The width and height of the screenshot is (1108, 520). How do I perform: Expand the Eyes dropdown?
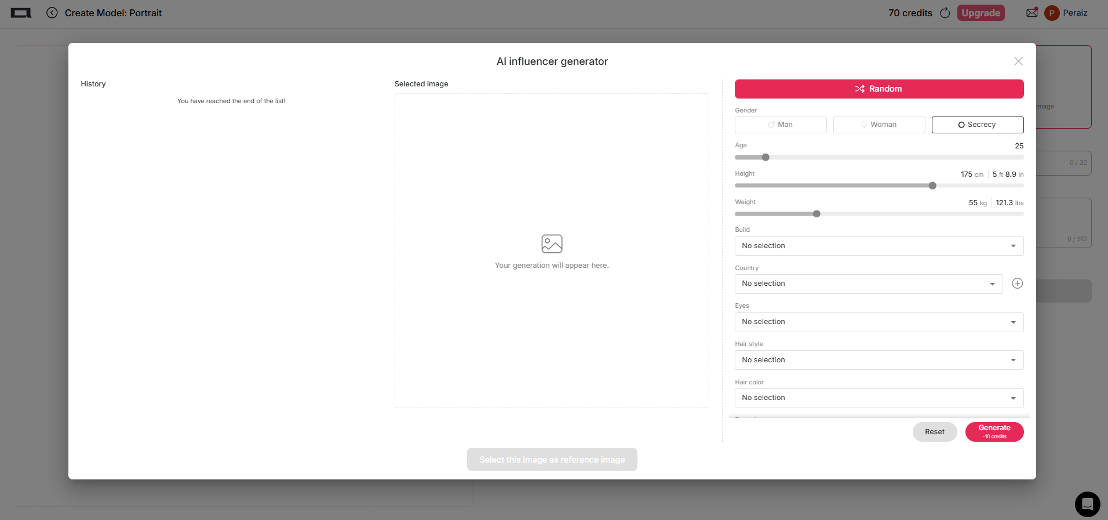[879, 322]
